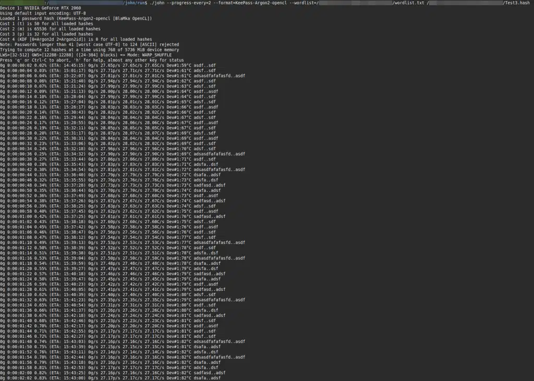Click the percentage '0.22%'
Image resolution: width=534 pixels, height=381 pixels.
40,138
